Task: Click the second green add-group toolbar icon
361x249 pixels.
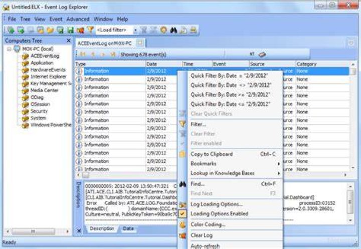Action: click(x=21, y=30)
